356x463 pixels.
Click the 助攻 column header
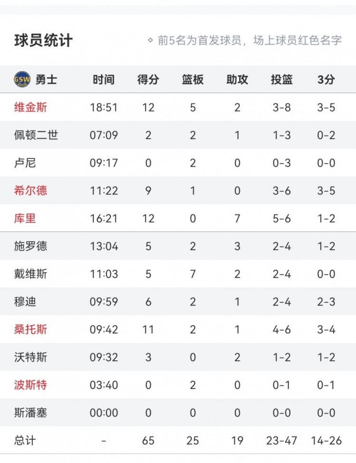pyautogui.click(x=237, y=80)
